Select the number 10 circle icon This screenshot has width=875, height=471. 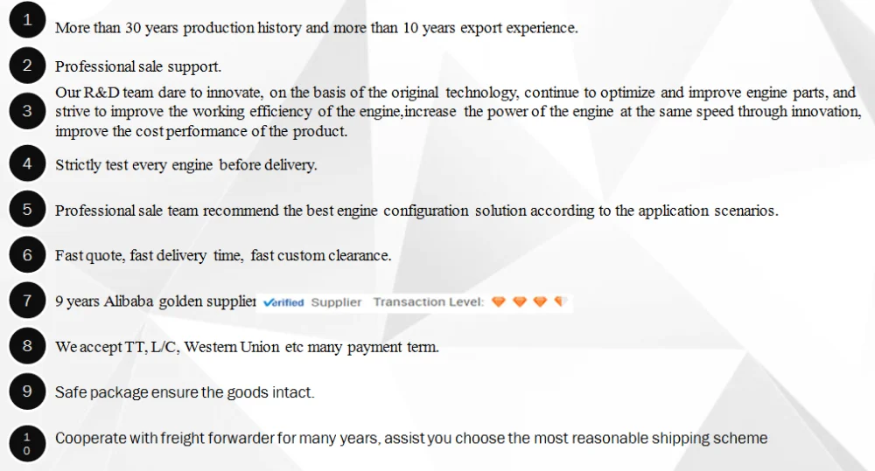tap(27, 443)
